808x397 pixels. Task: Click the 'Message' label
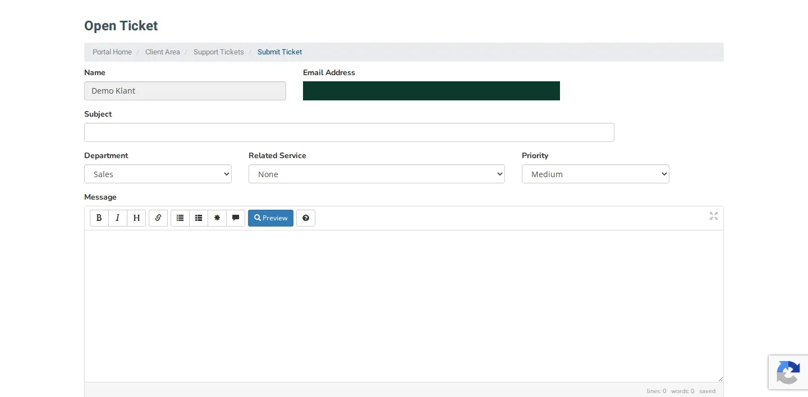click(100, 197)
